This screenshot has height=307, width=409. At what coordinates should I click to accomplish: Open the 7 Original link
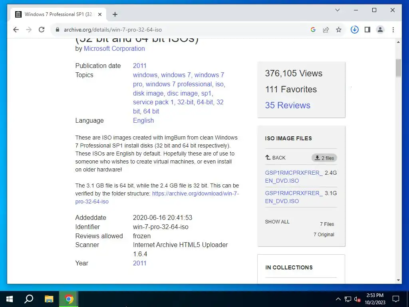(x=324, y=234)
